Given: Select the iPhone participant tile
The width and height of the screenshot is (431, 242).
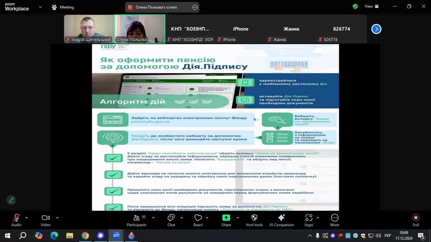Looking at the screenshot, I should 241,29.
